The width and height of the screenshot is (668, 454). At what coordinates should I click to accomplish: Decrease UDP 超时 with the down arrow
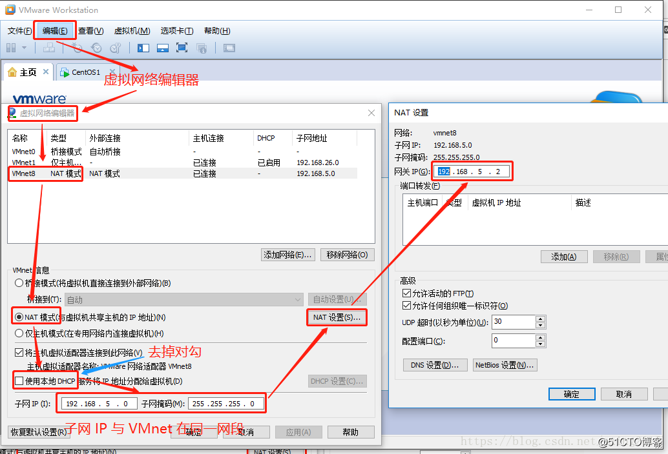pyautogui.click(x=541, y=325)
